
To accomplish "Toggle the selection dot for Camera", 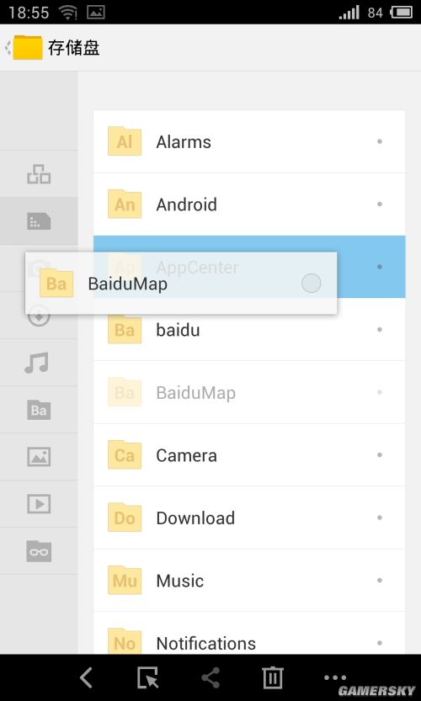I will coord(380,454).
